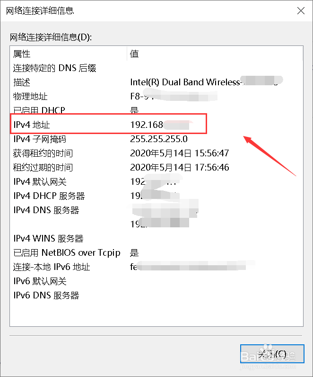Select the IPv4 WINS 服务器 row
Viewport: 313px width, 377px height.
(x=156, y=239)
